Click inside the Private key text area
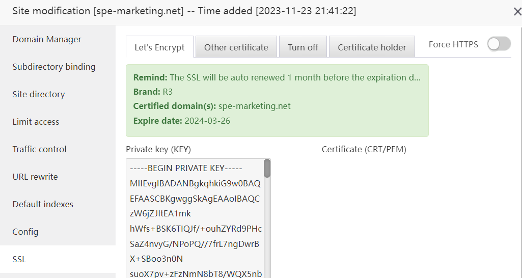This screenshot has width=522, height=278. click(195, 219)
